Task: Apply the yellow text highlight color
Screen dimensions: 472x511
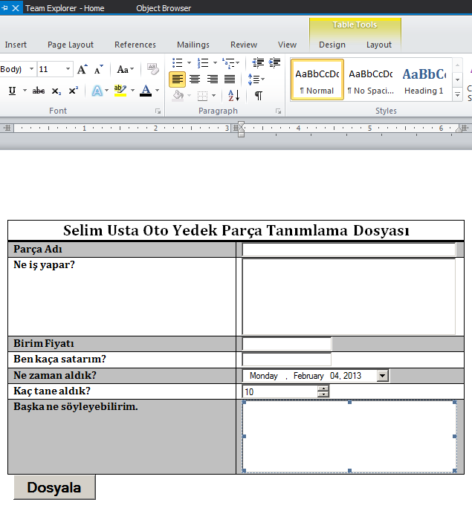Action: tap(120, 91)
